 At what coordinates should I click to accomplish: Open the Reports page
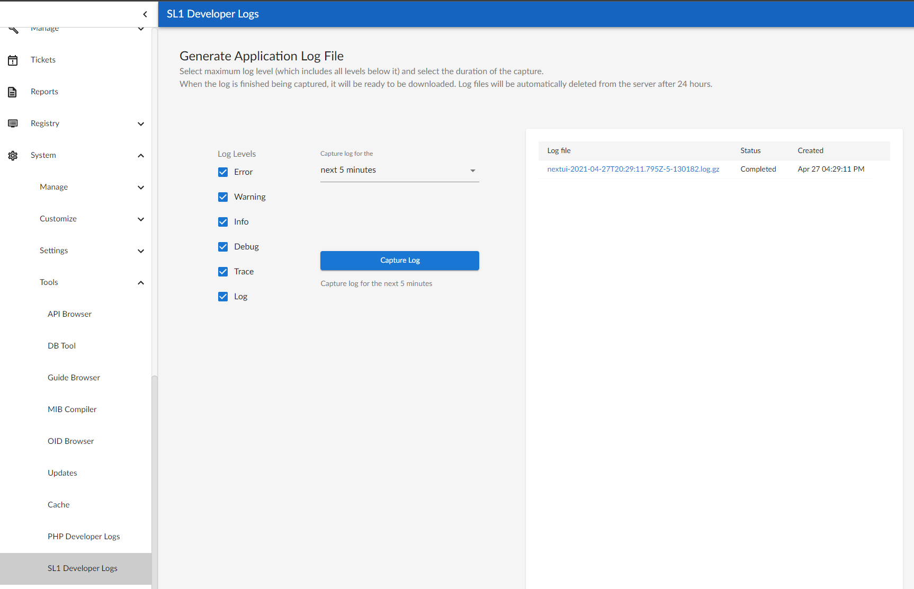[44, 92]
